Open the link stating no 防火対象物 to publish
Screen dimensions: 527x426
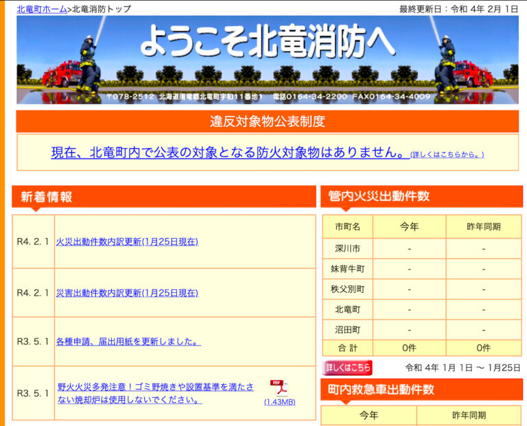229,152
